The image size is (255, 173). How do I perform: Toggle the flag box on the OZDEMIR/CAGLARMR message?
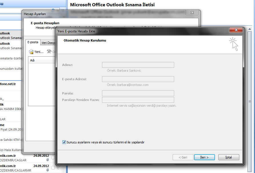(53, 168)
